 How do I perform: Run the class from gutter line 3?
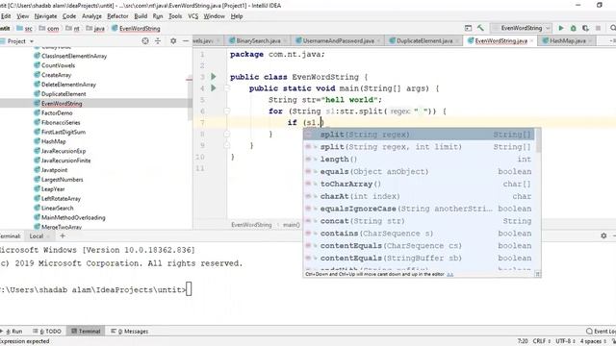tap(214, 77)
